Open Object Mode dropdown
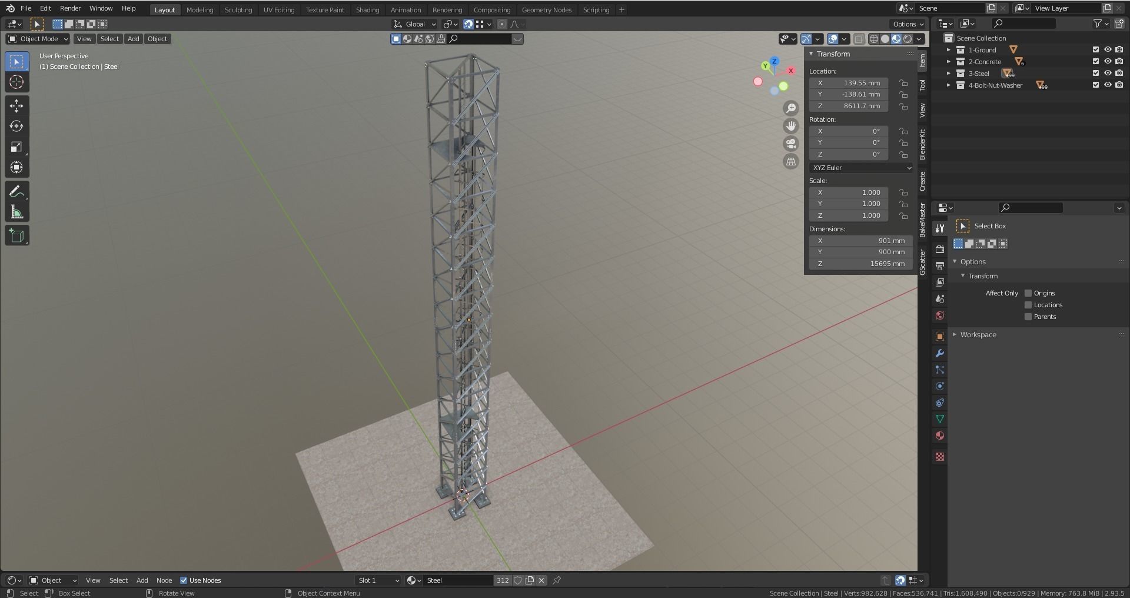 click(38, 39)
